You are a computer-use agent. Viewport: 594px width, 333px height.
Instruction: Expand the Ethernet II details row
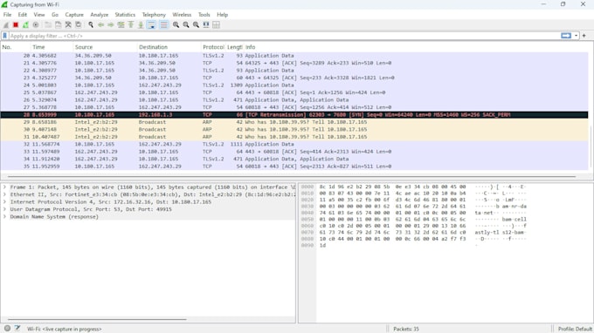pyautogui.click(x=4, y=194)
